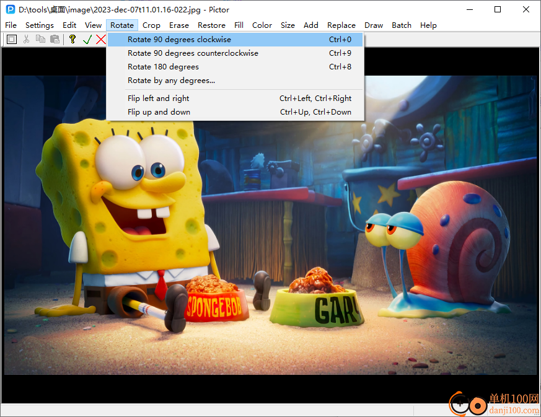Click the Pictor app icon in title bar

(x=11, y=9)
